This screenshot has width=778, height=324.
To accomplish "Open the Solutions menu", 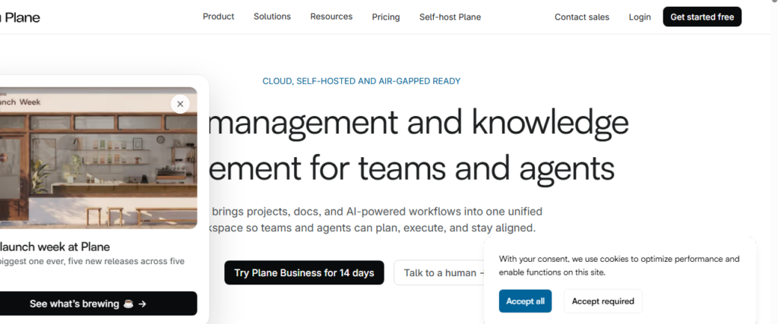I will click(273, 17).
